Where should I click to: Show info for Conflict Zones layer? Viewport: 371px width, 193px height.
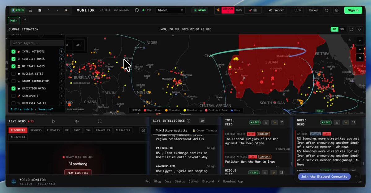tap(62, 59)
